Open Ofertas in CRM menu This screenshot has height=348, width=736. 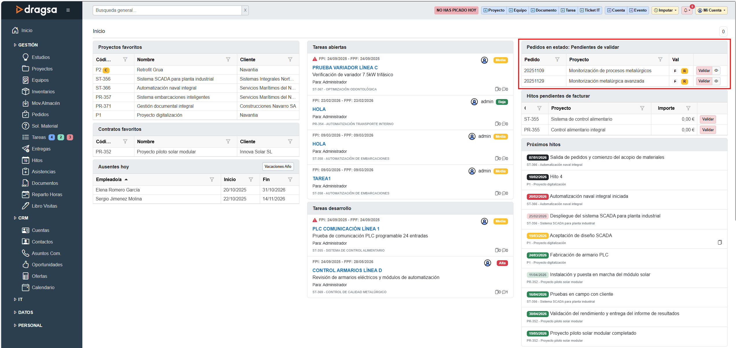(39, 276)
